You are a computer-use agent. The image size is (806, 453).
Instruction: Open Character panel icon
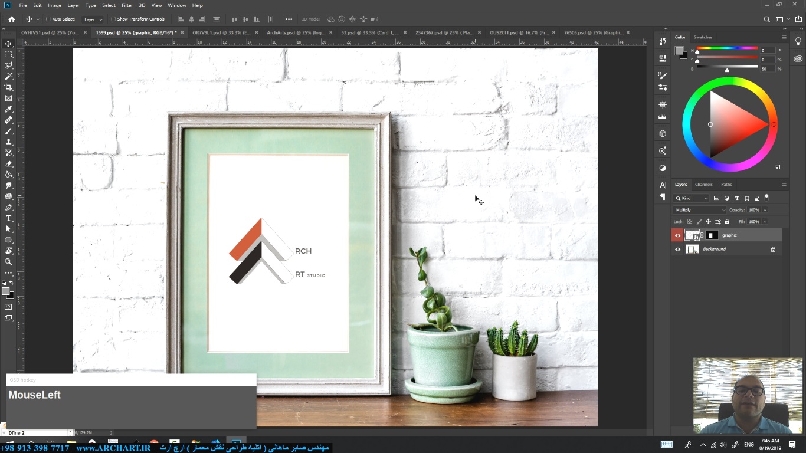[x=663, y=185]
